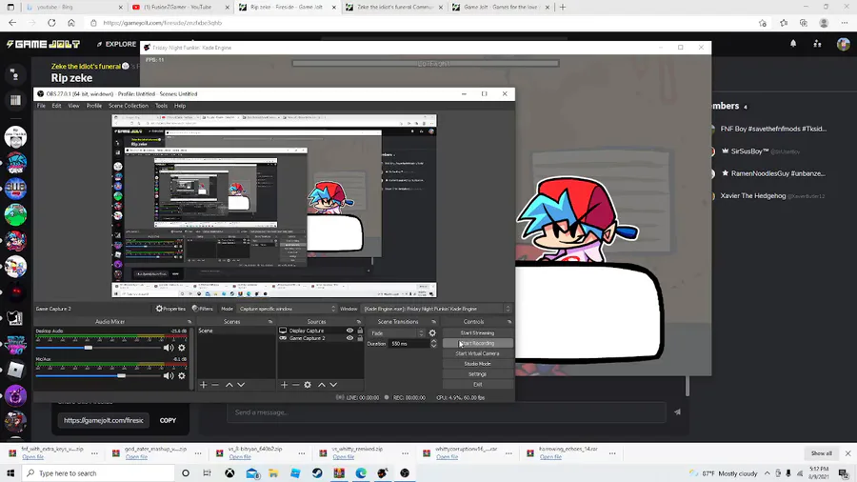Open Game Jolt notifications bell
This screenshot has width=857, height=482.
pyautogui.click(x=793, y=44)
